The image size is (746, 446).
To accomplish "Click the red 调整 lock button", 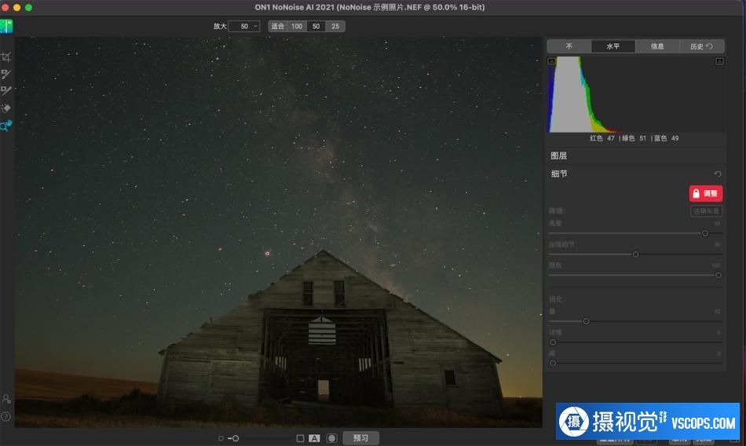I will click(705, 193).
